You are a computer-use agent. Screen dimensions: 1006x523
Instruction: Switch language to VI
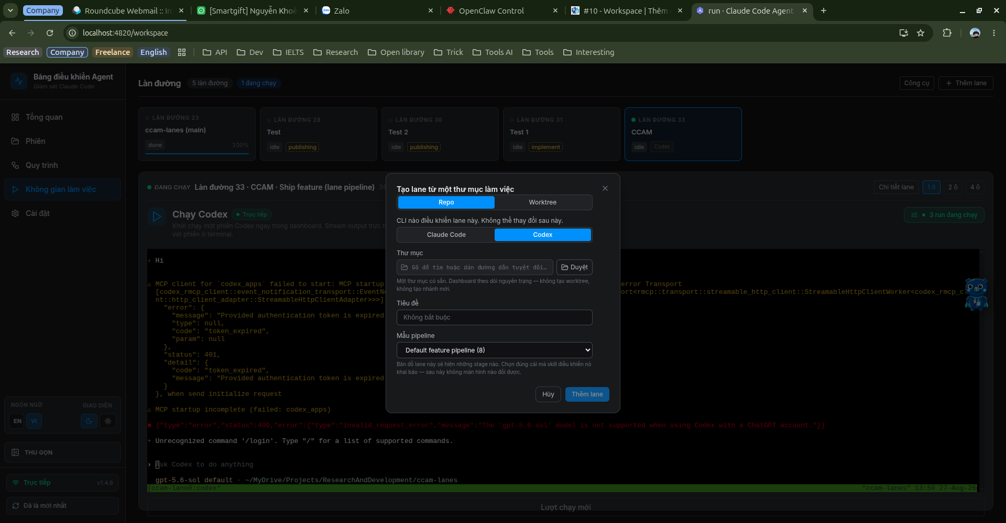(x=34, y=421)
